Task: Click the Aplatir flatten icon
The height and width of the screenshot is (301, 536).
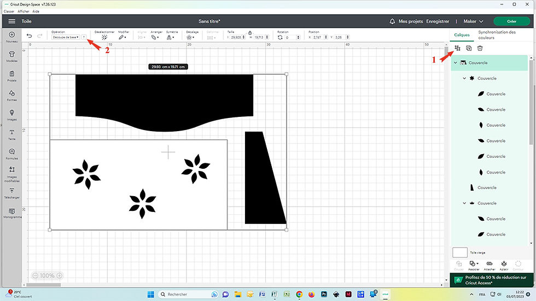Action: pyautogui.click(x=504, y=263)
